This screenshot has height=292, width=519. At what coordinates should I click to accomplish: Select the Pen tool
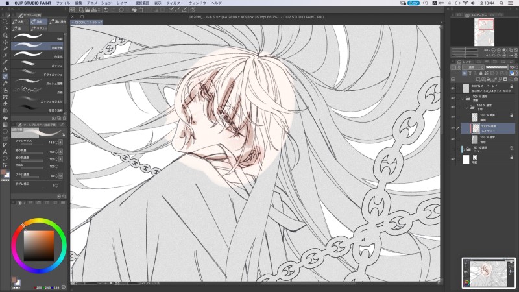tap(5, 69)
